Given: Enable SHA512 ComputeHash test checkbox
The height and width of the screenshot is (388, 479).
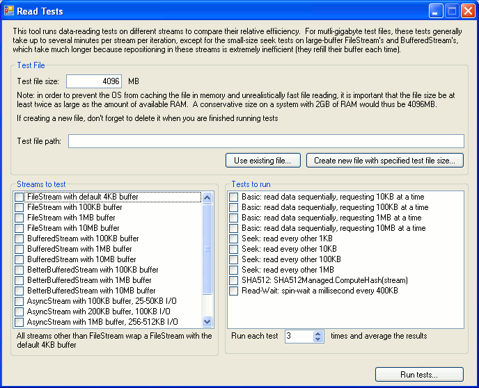Looking at the screenshot, I should click(x=234, y=280).
